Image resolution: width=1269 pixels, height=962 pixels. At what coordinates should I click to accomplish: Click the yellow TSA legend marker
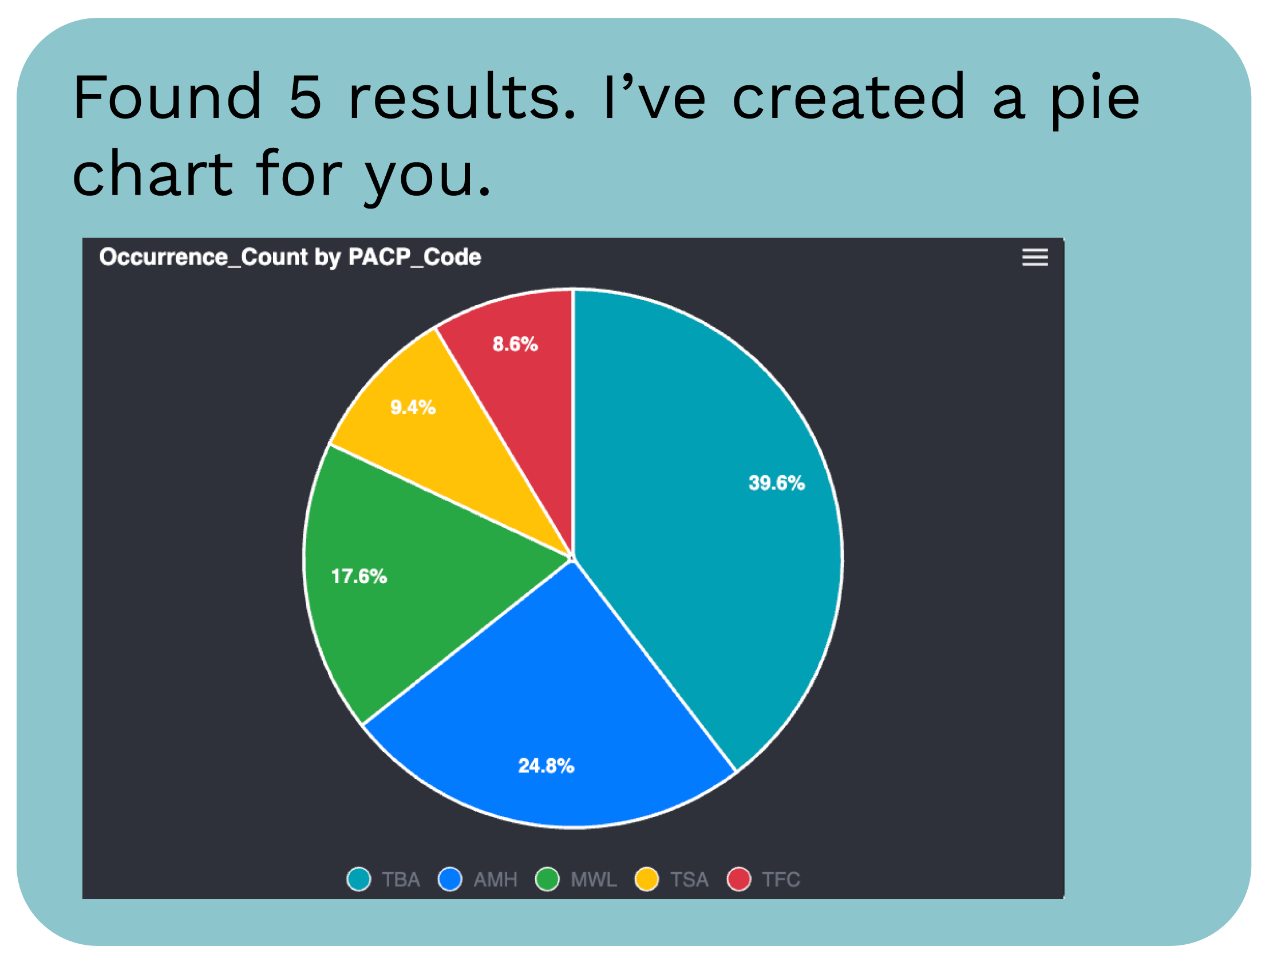click(x=647, y=880)
